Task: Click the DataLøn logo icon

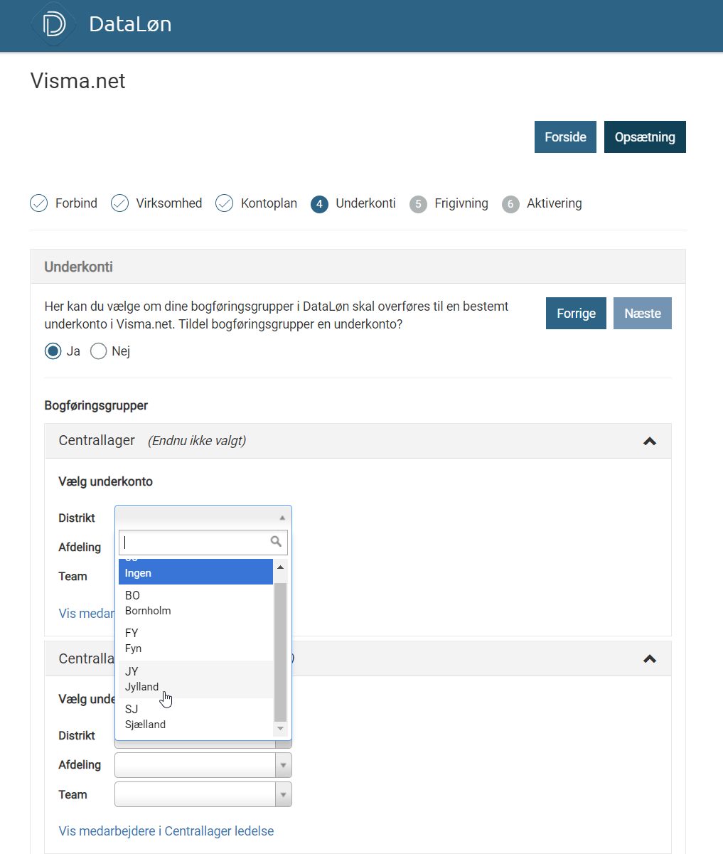Action: tap(53, 25)
